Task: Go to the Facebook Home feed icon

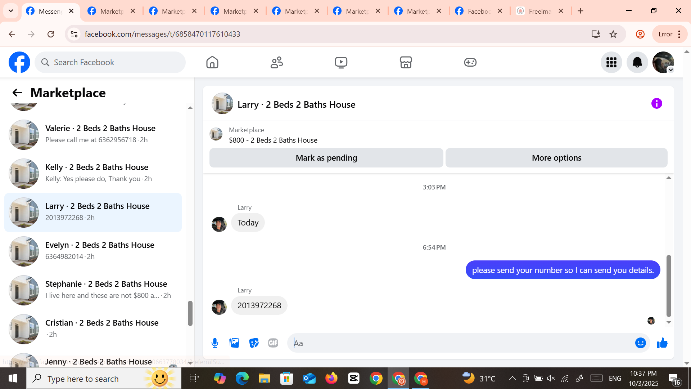Action: click(212, 62)
